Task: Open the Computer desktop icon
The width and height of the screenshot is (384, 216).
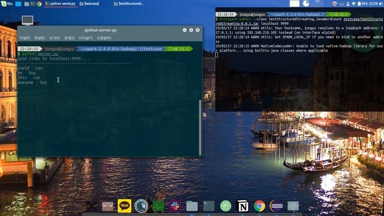Action: 28,20
